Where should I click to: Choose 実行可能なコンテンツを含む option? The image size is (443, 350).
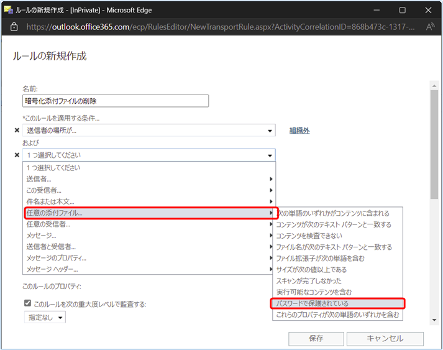(337, 292)
